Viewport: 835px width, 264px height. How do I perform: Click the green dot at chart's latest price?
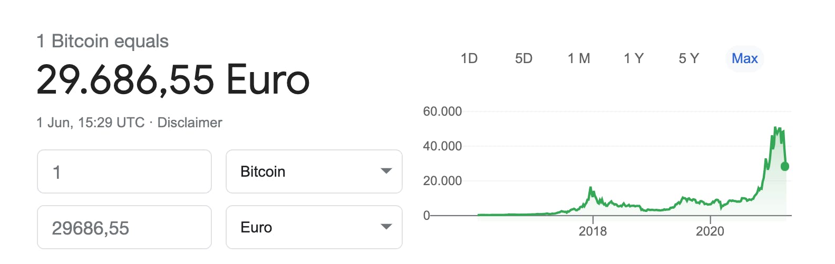coord(785,166)
